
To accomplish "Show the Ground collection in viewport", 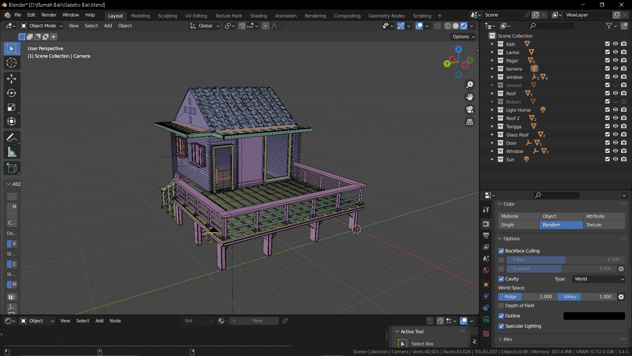I will tap(615, 85).
